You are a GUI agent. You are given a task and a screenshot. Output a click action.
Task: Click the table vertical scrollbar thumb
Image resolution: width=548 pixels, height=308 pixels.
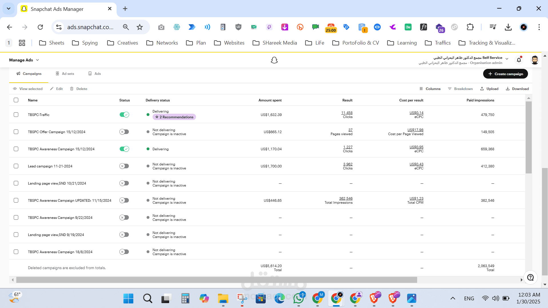(x=529, y=137)
